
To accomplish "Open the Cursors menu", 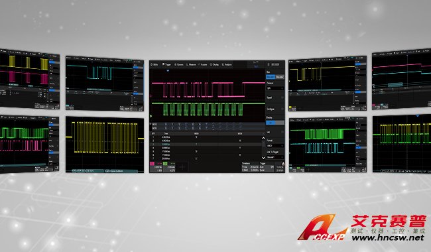I will [179, 64].
